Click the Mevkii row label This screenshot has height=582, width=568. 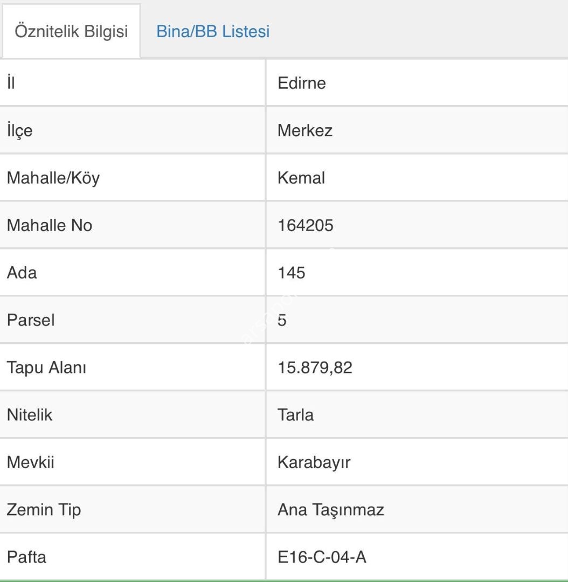point(30,462)
